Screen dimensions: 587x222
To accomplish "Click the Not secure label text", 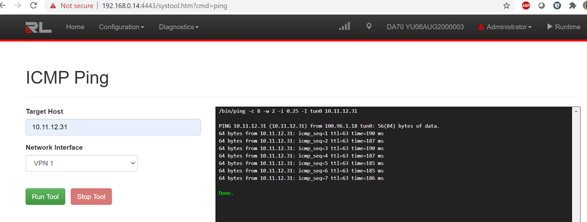I will pyautogui.click(x=77, y=6).
